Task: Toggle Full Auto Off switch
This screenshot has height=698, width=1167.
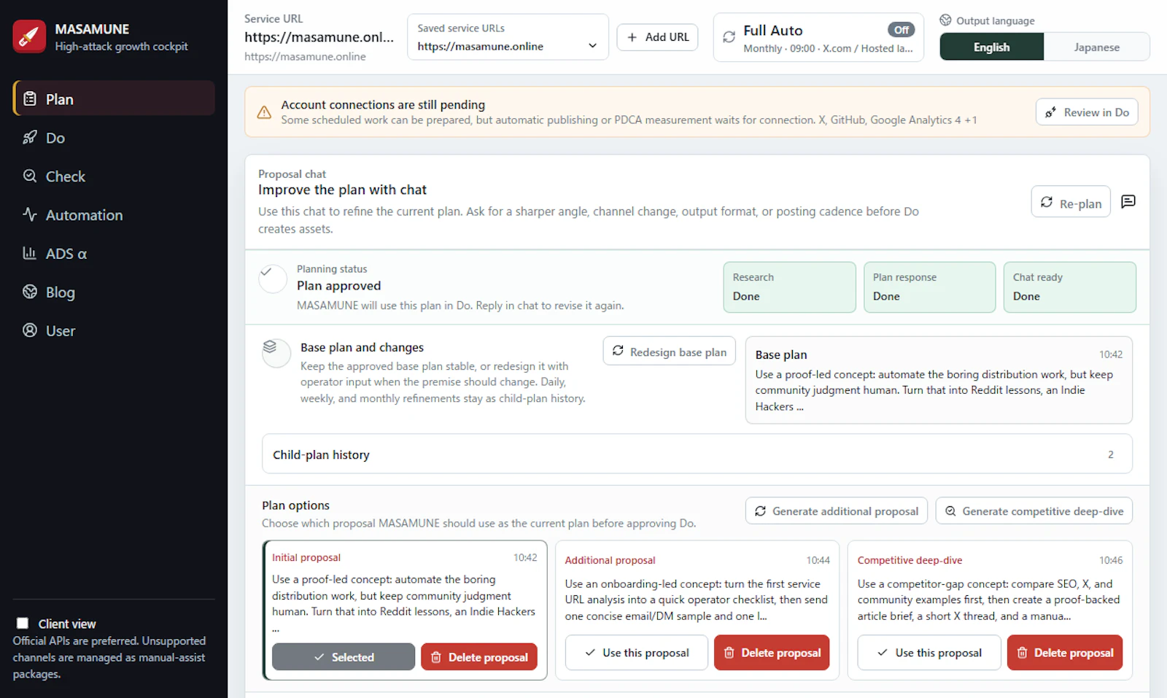Action: [902, 30]
